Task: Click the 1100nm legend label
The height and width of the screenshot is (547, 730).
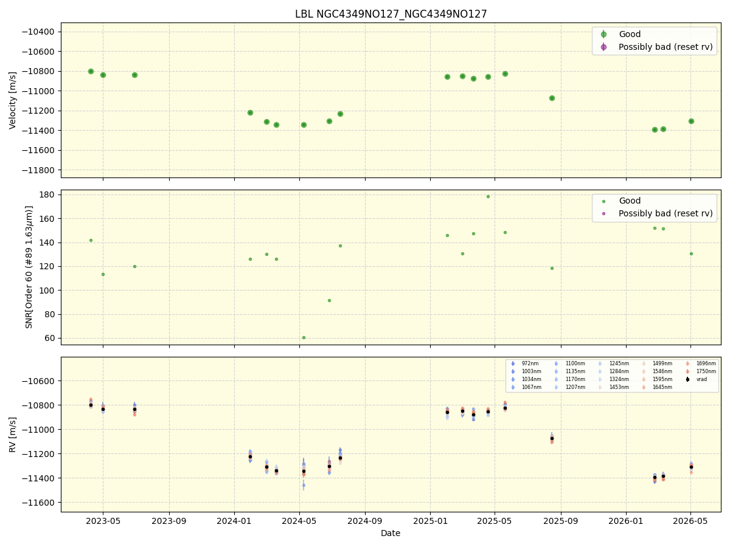Action: click(575, 363)
